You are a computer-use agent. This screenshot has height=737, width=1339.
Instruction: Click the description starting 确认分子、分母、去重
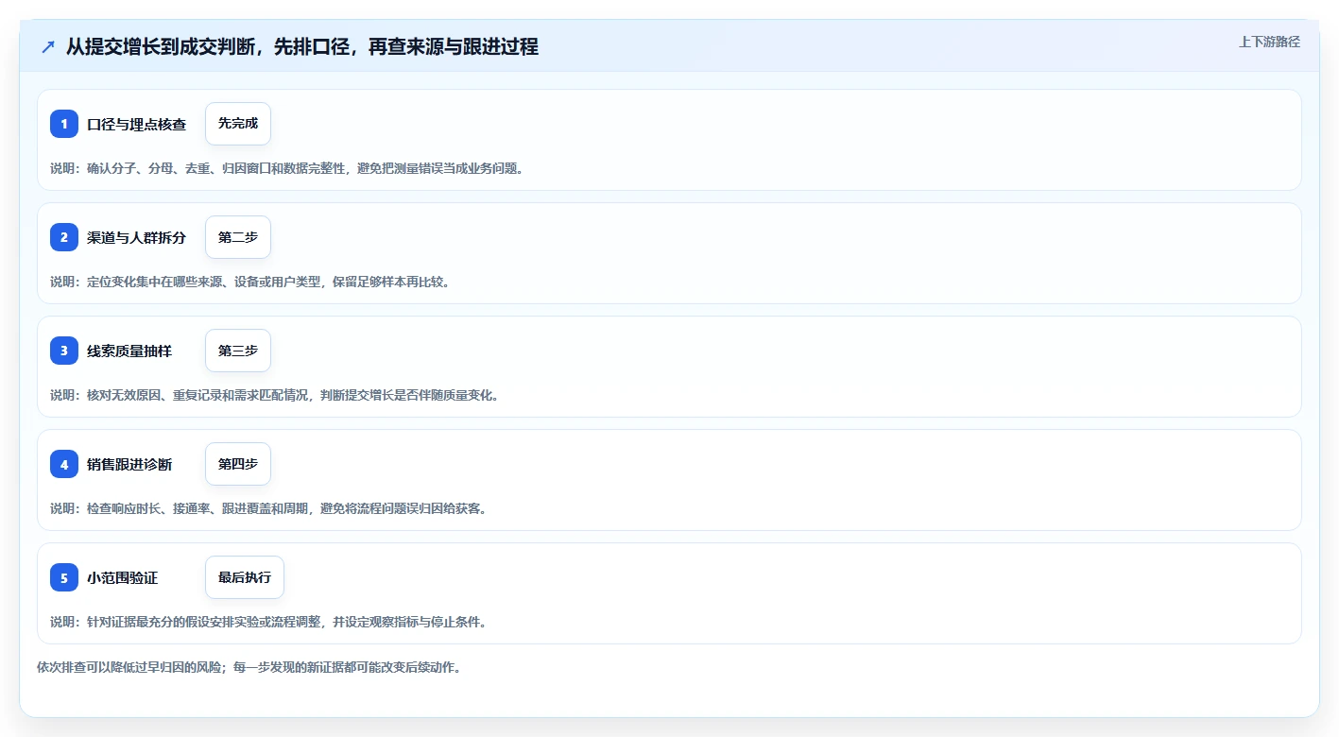coord(287,168)
